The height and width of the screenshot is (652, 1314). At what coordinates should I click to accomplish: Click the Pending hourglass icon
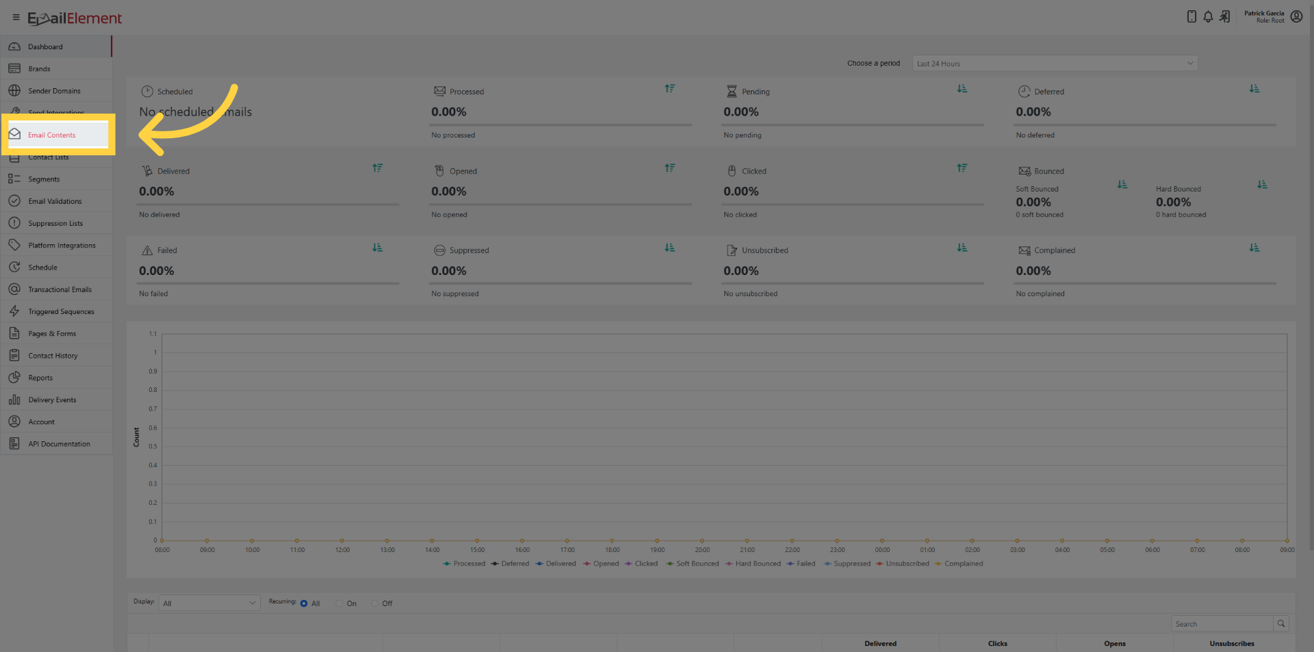coord(732,92)
